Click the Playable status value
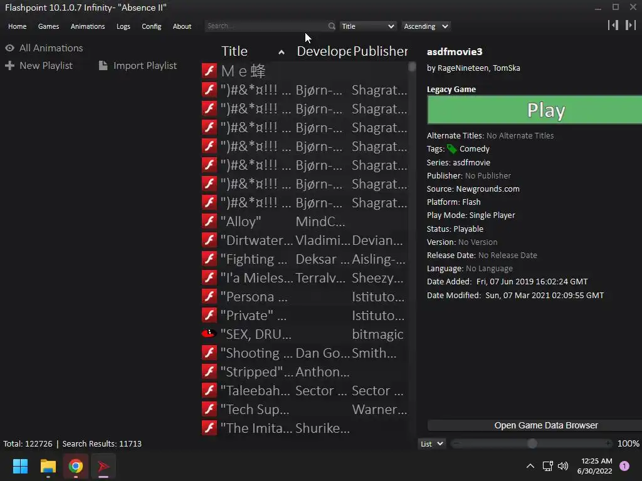This screenshot has width=642, height=481. (x=468, y=229)
